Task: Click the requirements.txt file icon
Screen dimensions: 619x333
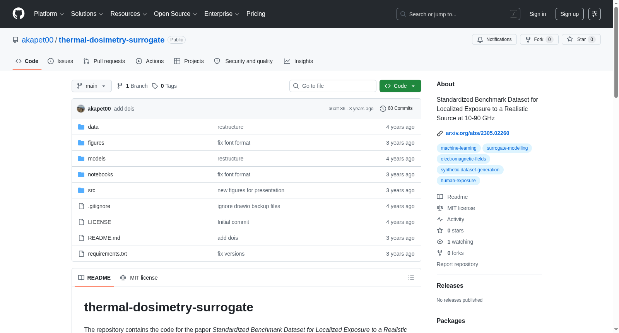Action: [x=81, y=254]
